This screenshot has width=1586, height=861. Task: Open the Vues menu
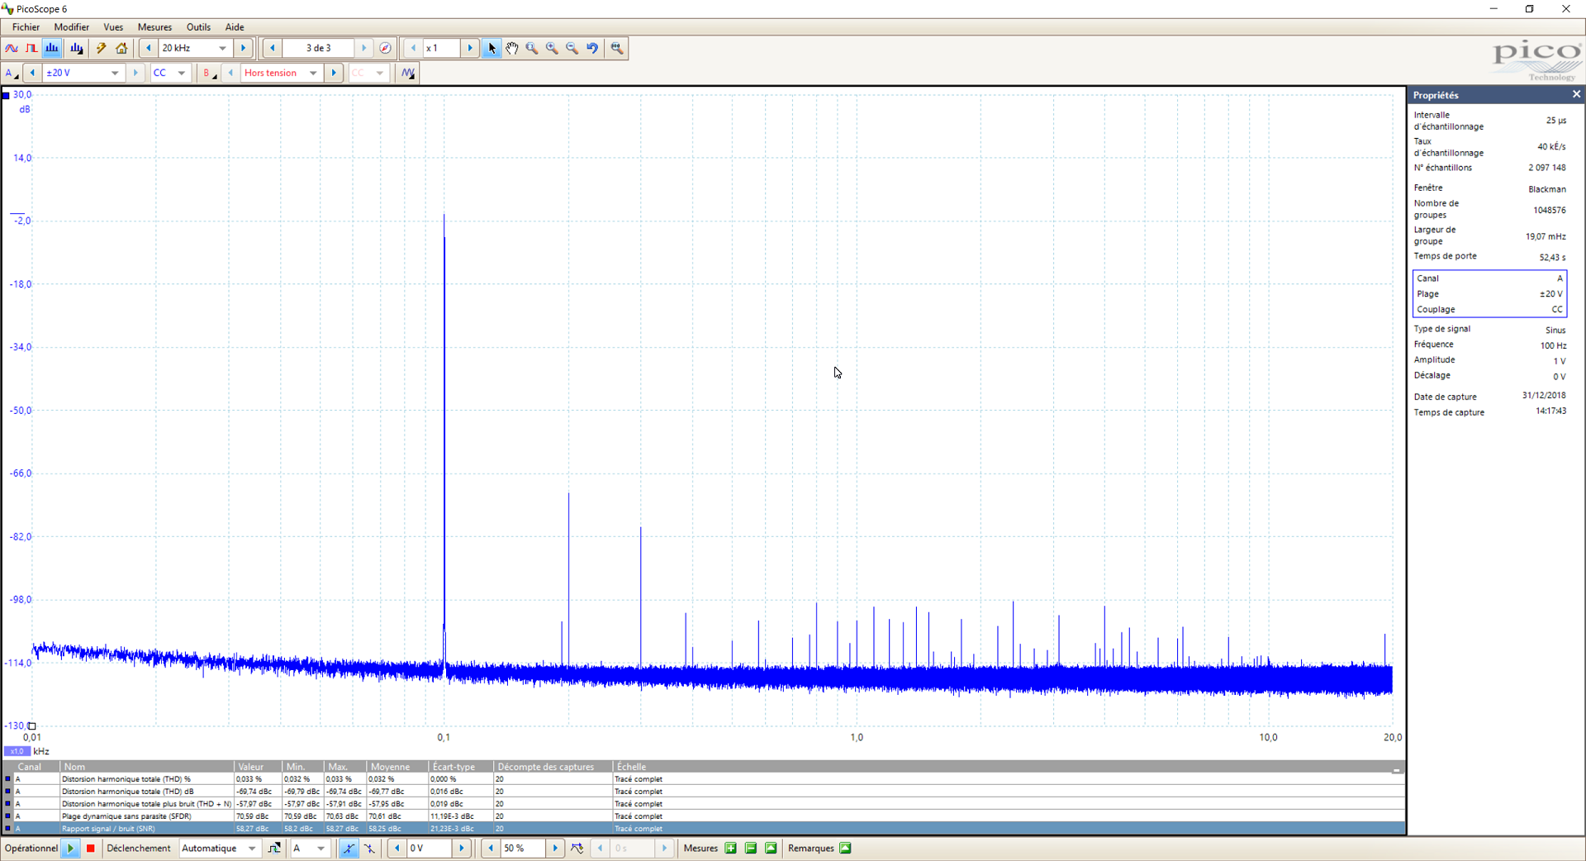[113, 27]
